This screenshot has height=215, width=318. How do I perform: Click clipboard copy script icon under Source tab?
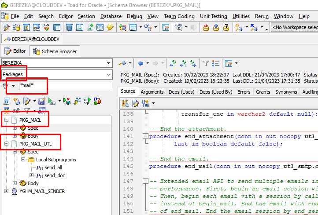tap(126, 103)
